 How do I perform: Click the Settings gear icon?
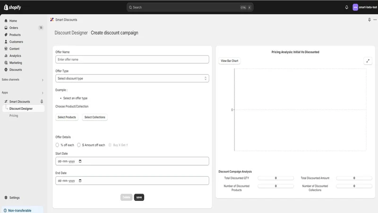(6, 197)
